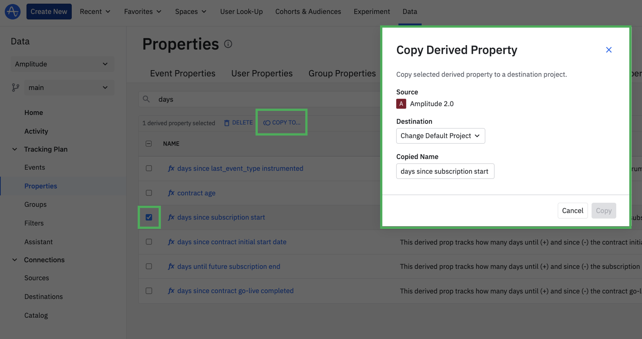This screenshot has width=642, height=339.
Task: Open the Spaces dropdown menu
Action: pyautogui.click(x=190, y=12)
